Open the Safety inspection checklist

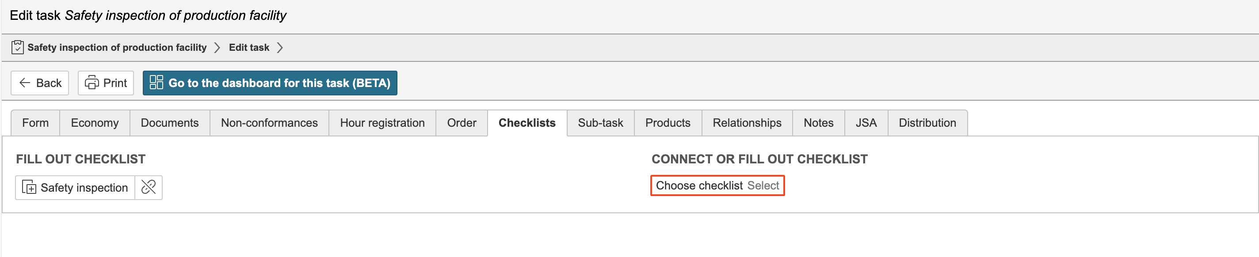click(x=75, y=188)
